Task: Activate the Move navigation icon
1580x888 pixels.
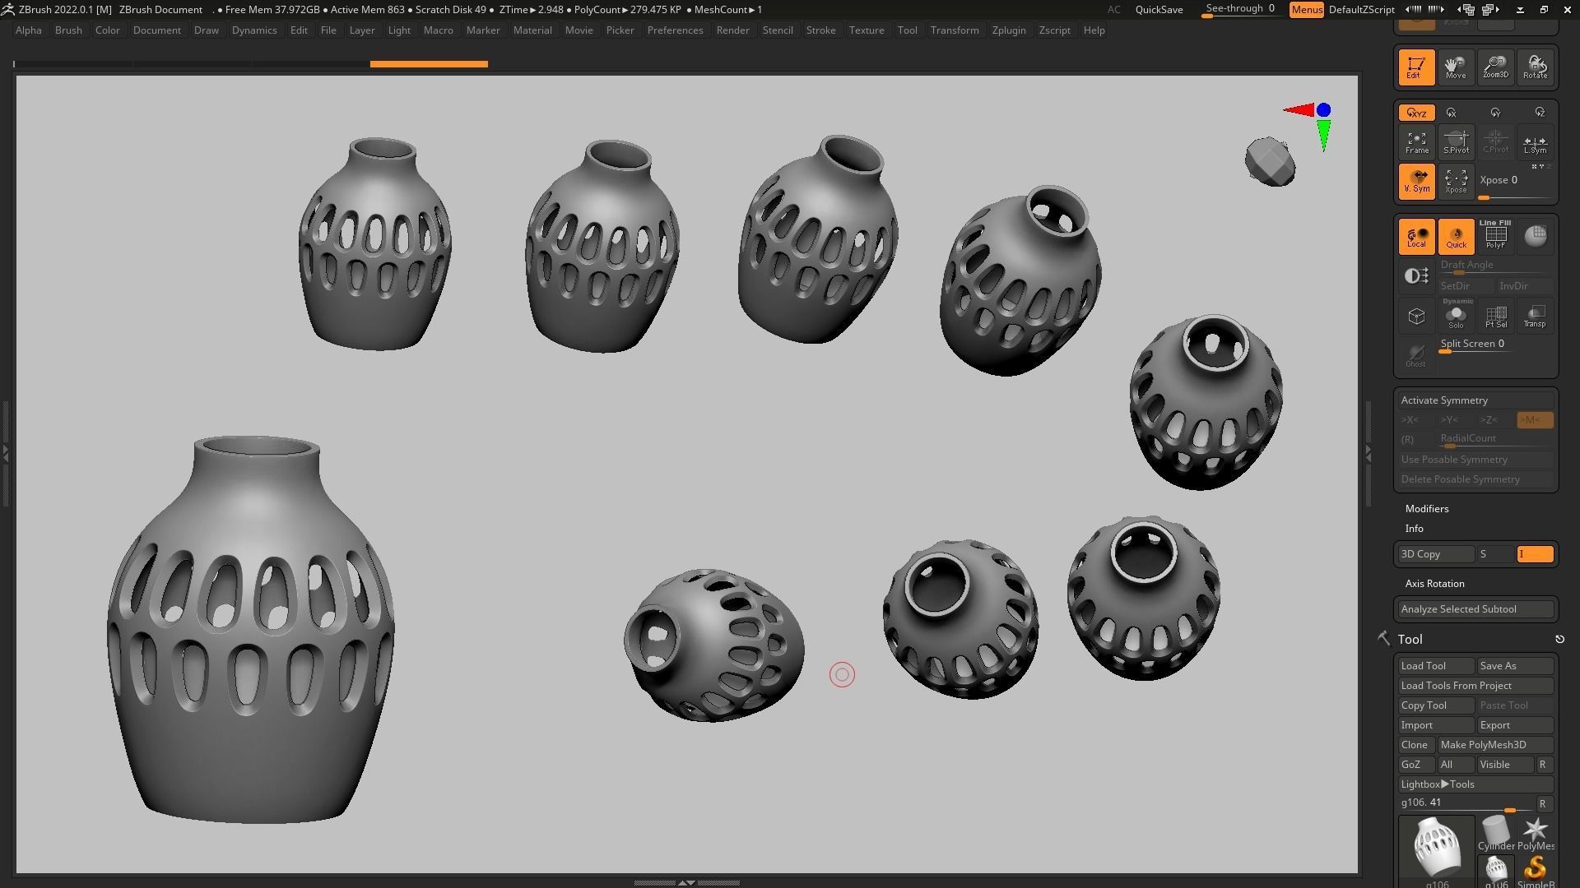Action: click(1455, 67)
